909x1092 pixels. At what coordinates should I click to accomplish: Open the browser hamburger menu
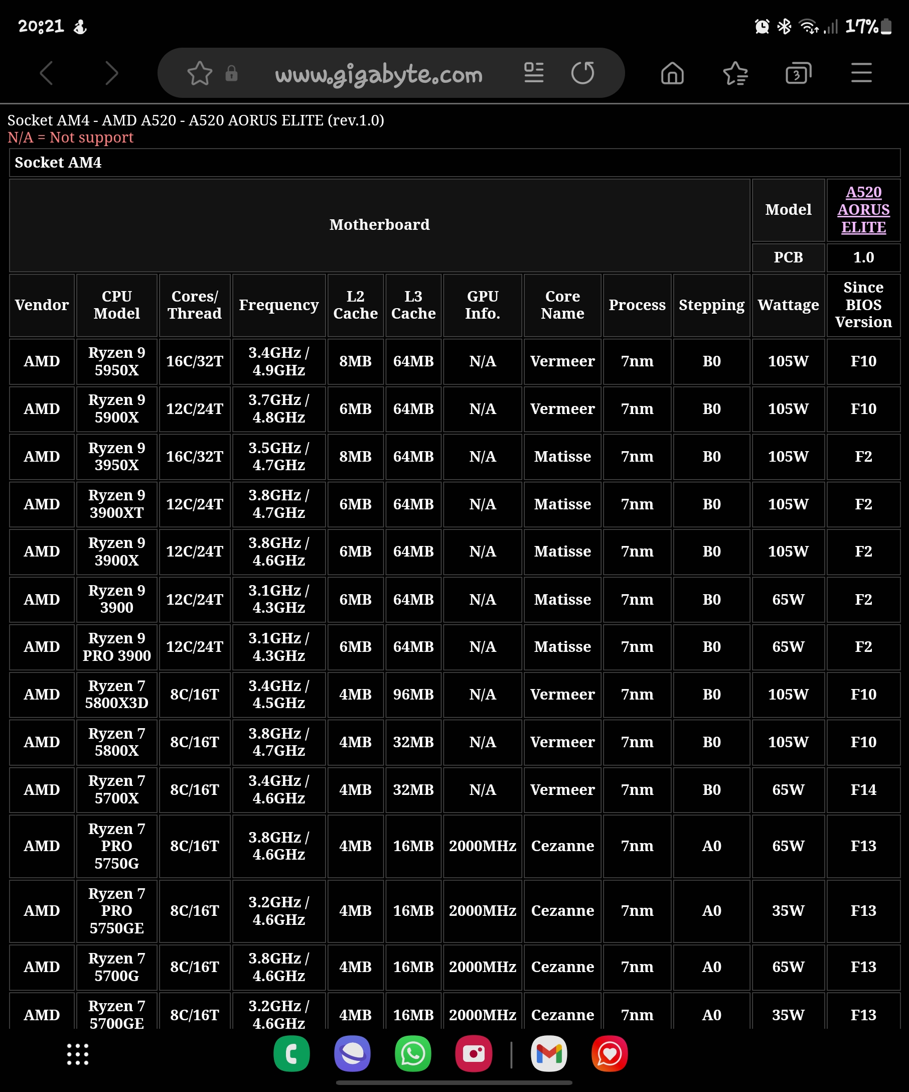pyautogui.click(x=861, y=73)
